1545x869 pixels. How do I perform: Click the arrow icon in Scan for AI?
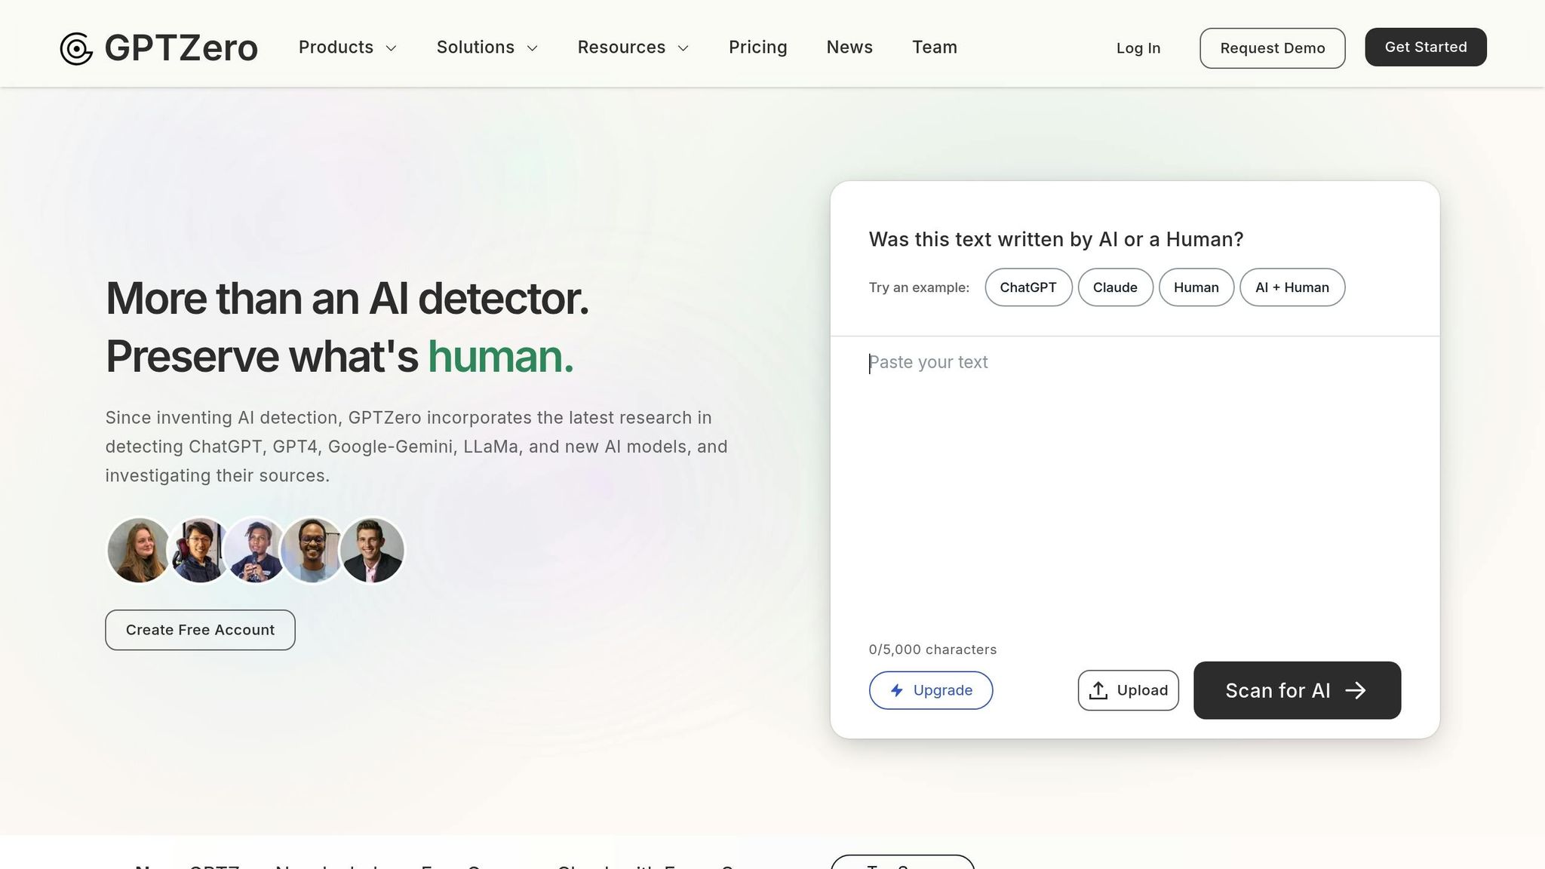(x=1356, y=690)
